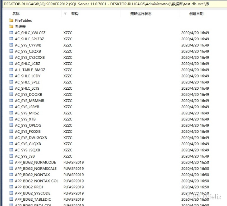This screenshot has height=206, width=227.
Task: Click table icon of APP_BDG2_NORMSCALE
Action: [11, 169]
